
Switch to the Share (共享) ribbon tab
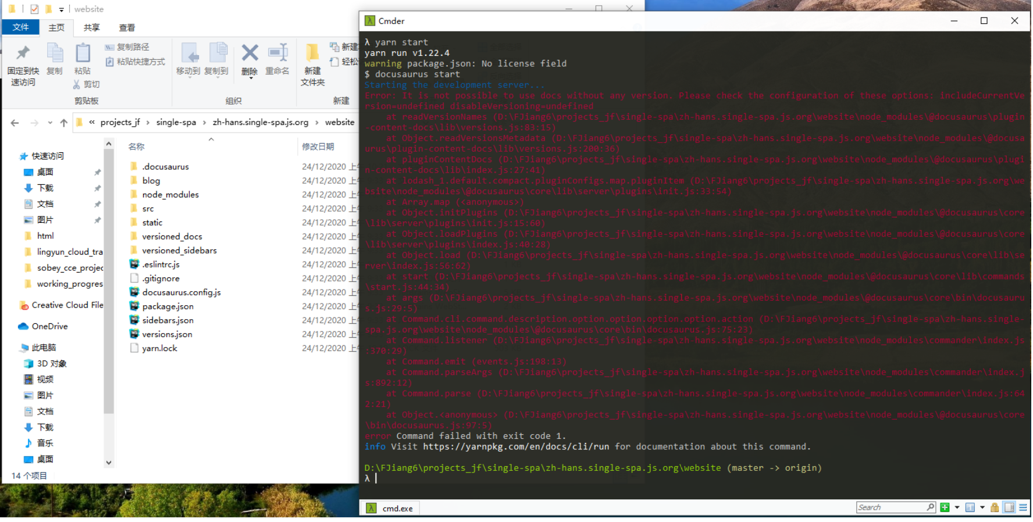coord(91,27)
